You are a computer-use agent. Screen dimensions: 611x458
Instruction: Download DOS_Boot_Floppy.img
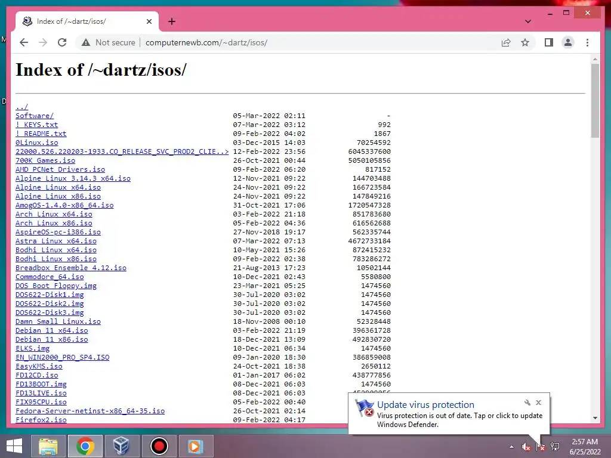click(56, 286)
